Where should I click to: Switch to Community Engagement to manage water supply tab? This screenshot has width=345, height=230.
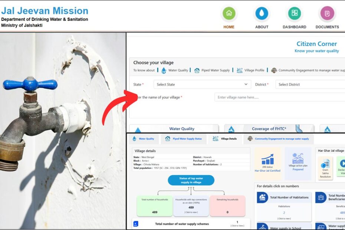pyautogui.click(x=279, y=139)
